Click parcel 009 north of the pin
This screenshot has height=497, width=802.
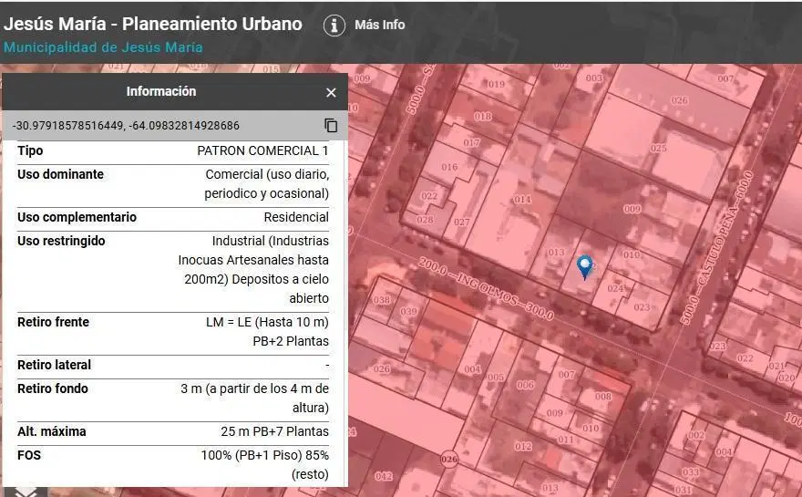632,209
